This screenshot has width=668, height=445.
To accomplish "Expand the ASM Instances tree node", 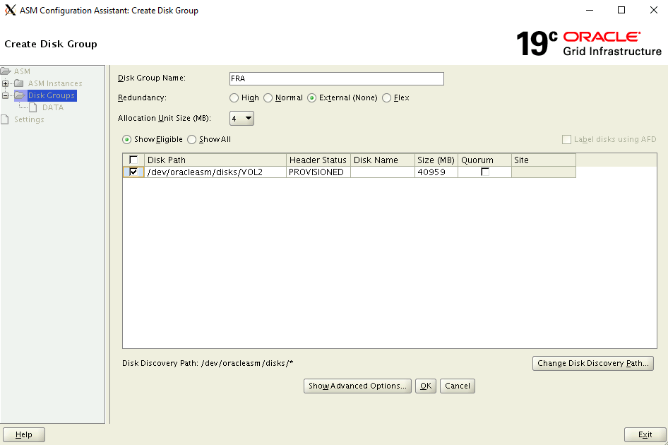I will click(x=5, y=83).
